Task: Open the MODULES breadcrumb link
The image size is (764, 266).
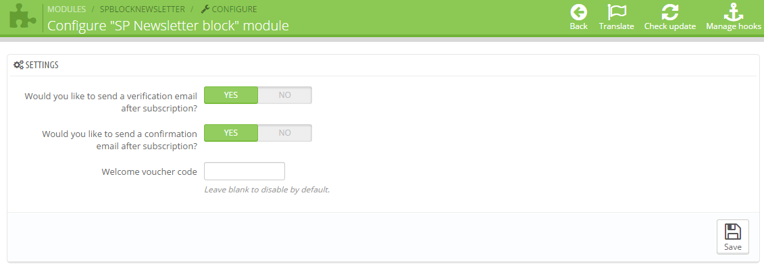Action: [66, 9]
